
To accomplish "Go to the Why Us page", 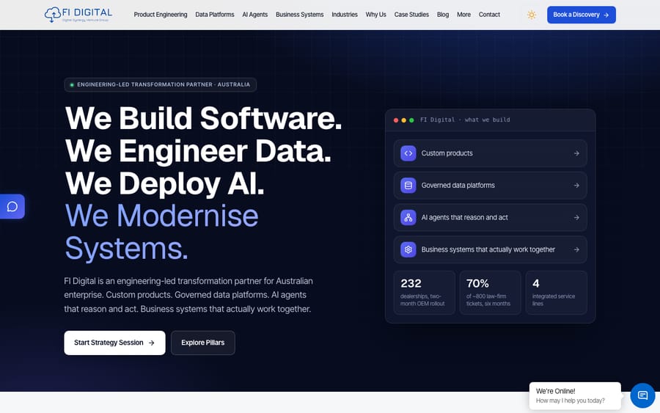I will pyautogui.click(x=375, y=15).
